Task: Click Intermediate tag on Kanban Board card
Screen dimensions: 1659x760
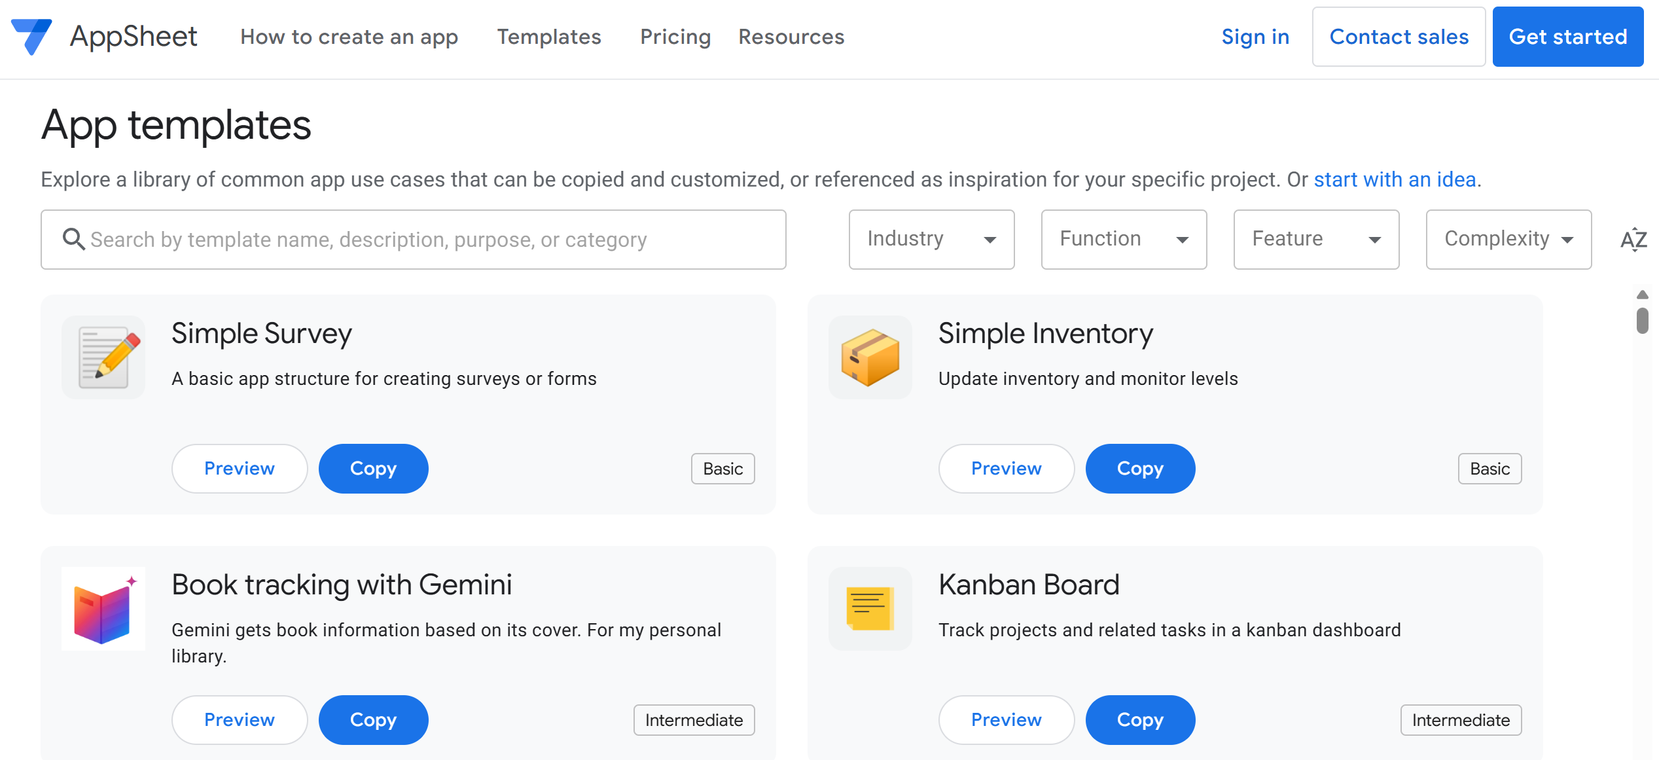Action: point(1461,720)
